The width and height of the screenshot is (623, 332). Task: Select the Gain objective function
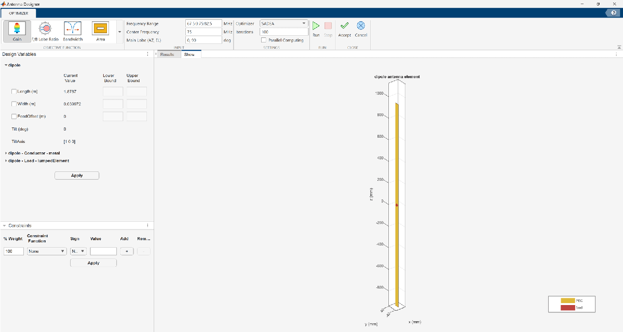coord(17,31)
